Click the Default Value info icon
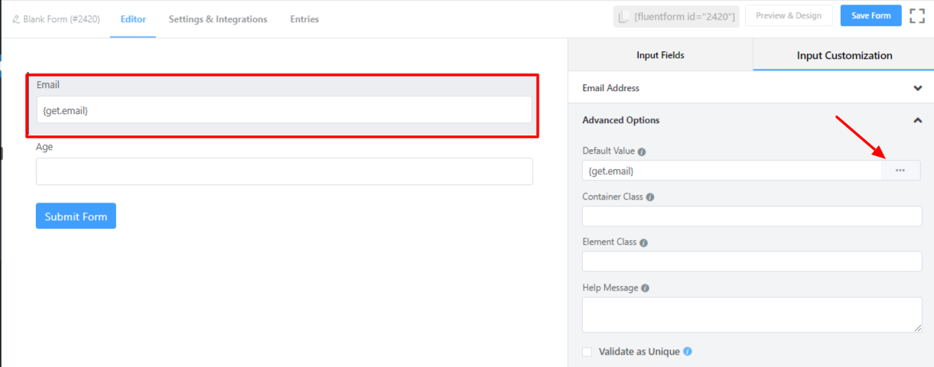The image size is (934, 367). click(642, 151)
